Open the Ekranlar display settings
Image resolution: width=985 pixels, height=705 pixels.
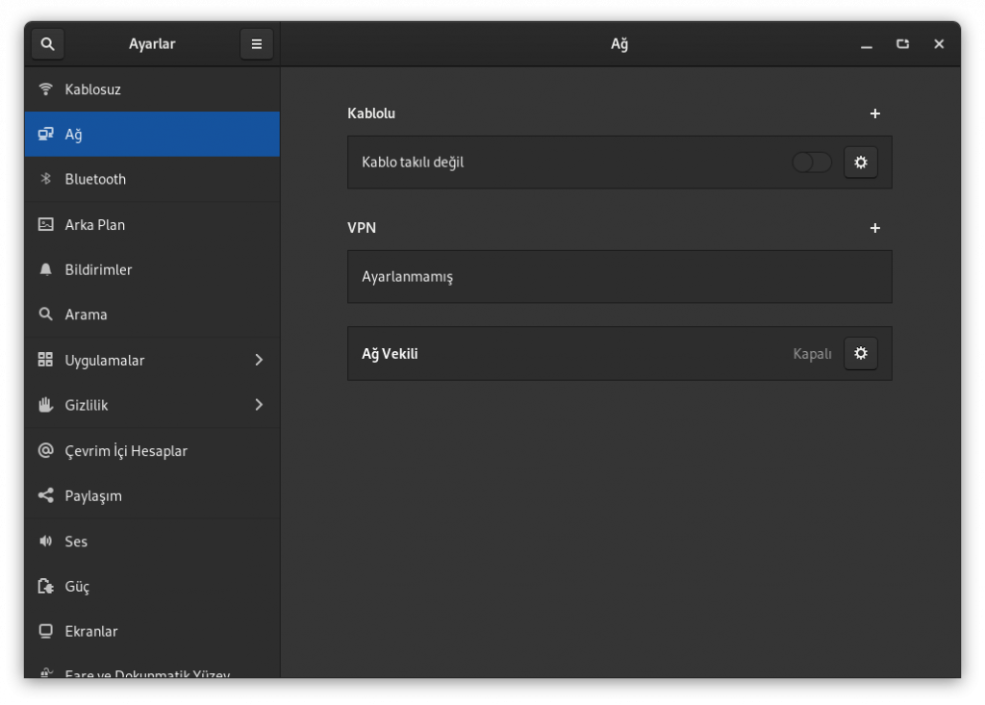tap(91, 632)
